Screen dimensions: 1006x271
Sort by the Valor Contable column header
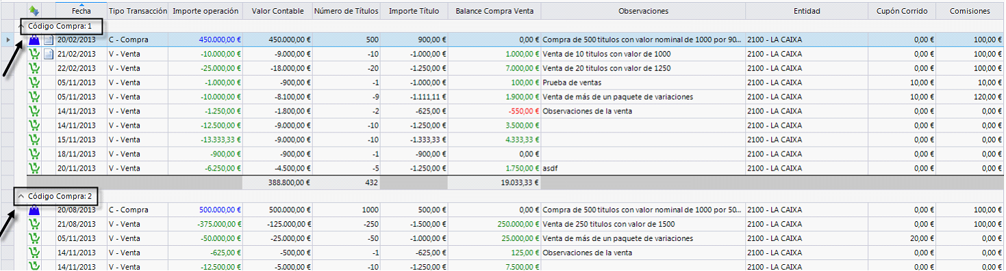point(277,11)
